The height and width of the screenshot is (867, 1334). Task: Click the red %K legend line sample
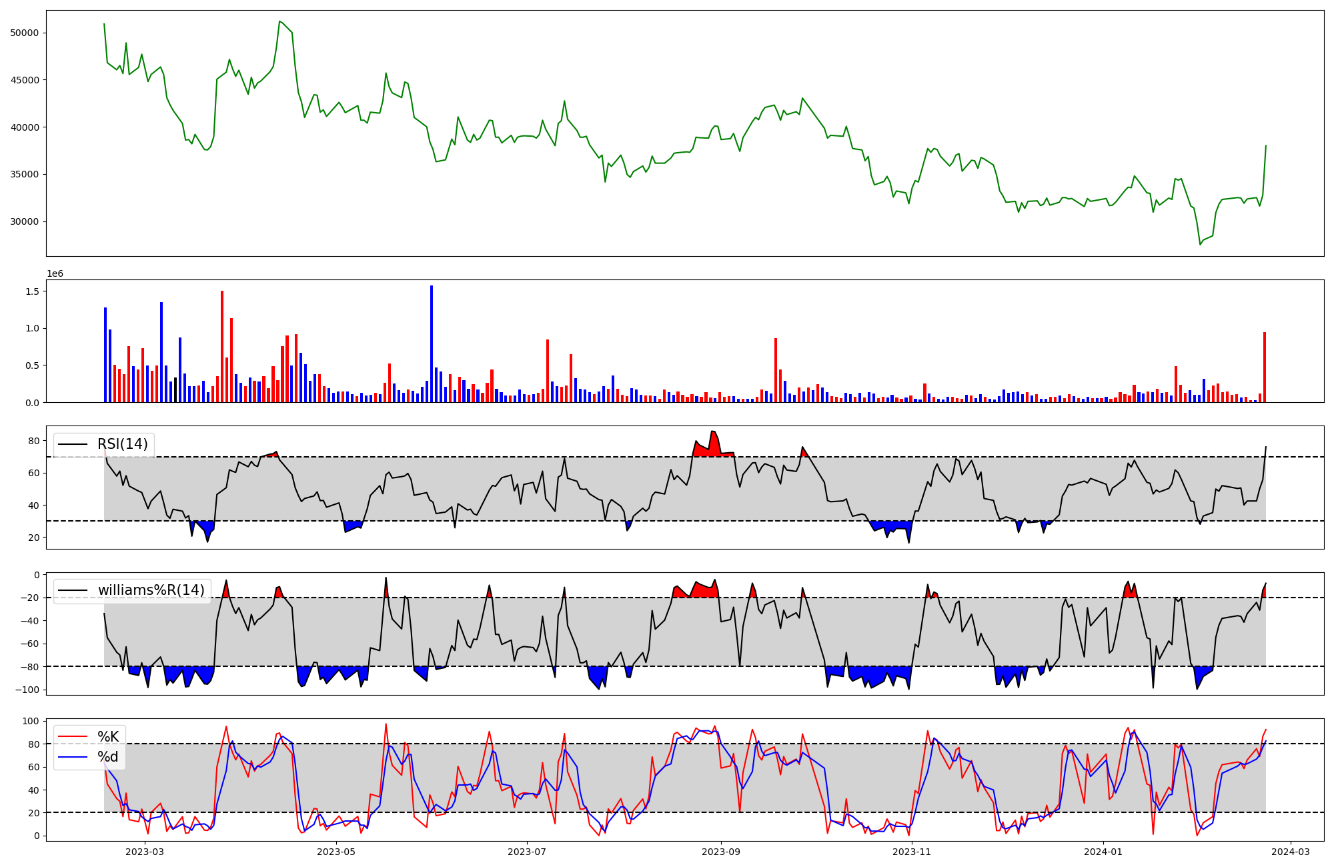point(73,737)
